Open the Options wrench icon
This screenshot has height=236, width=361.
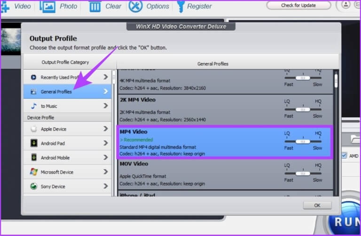pos(135,6)
